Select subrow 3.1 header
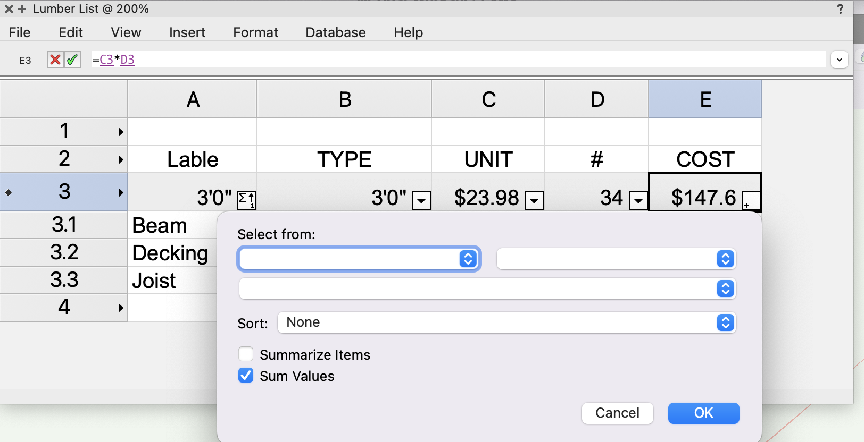Screen dimensions: 864x442 pos(64,225)
